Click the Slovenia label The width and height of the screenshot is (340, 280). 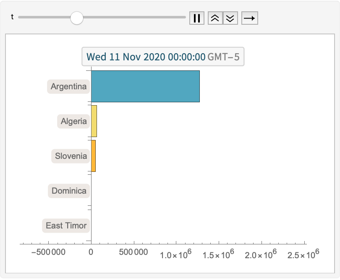(71, 156)
